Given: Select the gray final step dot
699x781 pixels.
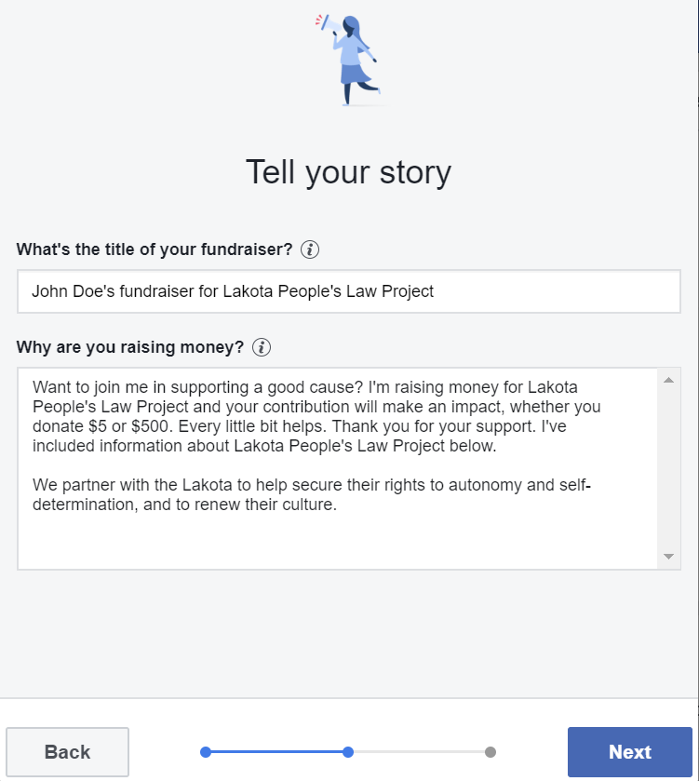Looking at the screenshot, I should 491,752.
